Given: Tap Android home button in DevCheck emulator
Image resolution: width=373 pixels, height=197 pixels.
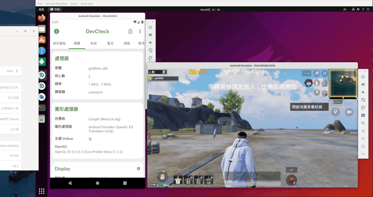Looking at the screenshot, I should tap(98, 183).
